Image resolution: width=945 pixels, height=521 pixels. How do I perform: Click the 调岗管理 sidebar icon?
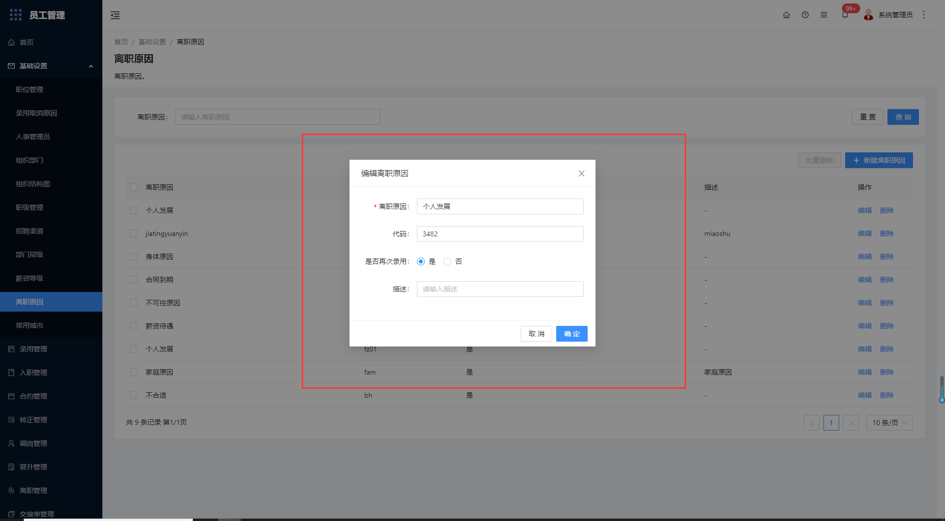click(11, 443)
